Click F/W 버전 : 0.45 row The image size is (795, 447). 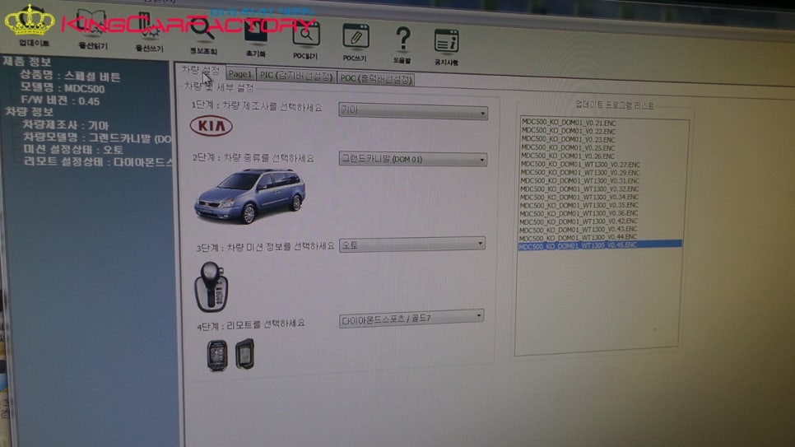tap(60, 100)
